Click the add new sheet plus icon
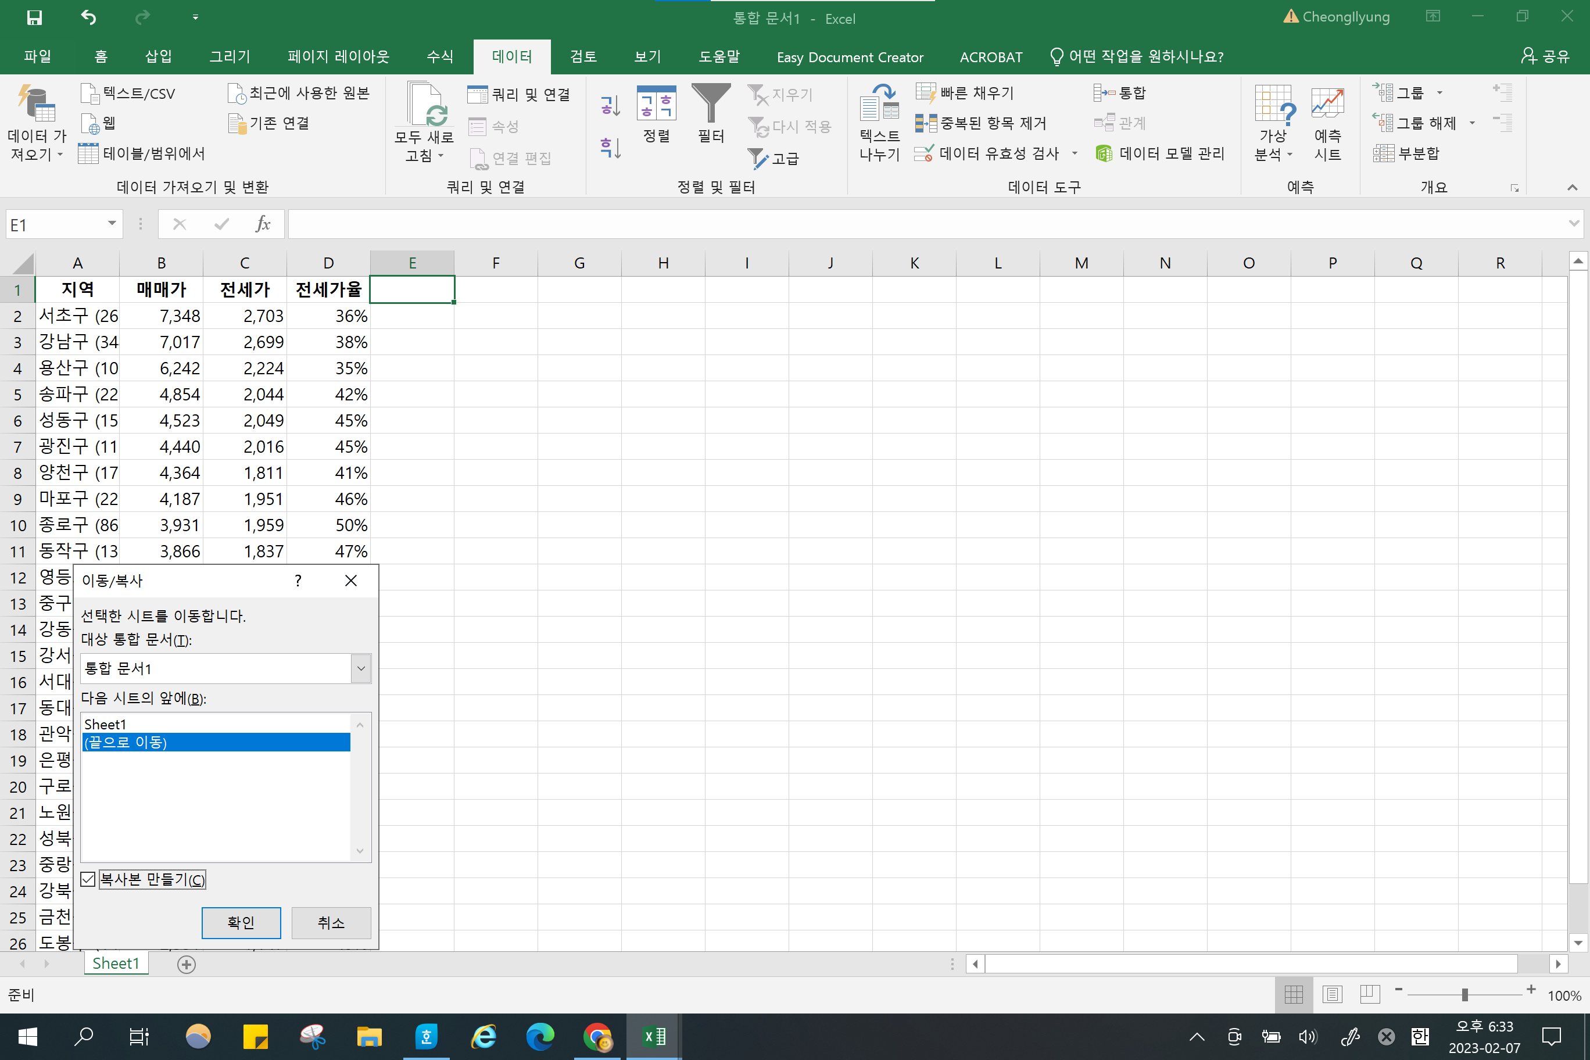 tap(187, 964)
